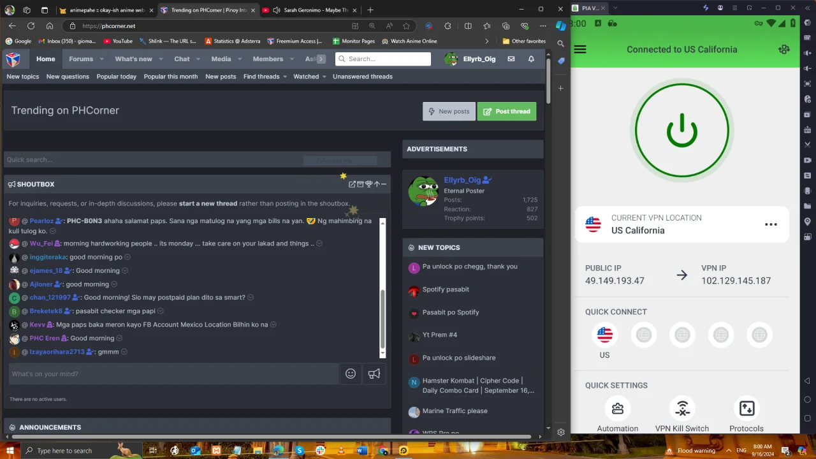Click emulator volume down icon in sidebar
Screen dimensions: 816x459
[808, 68]
